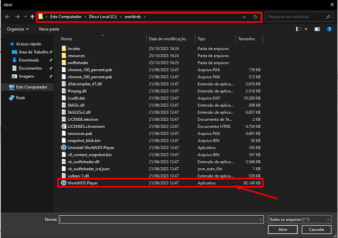Close the Abrir dialog

point(332,5)
